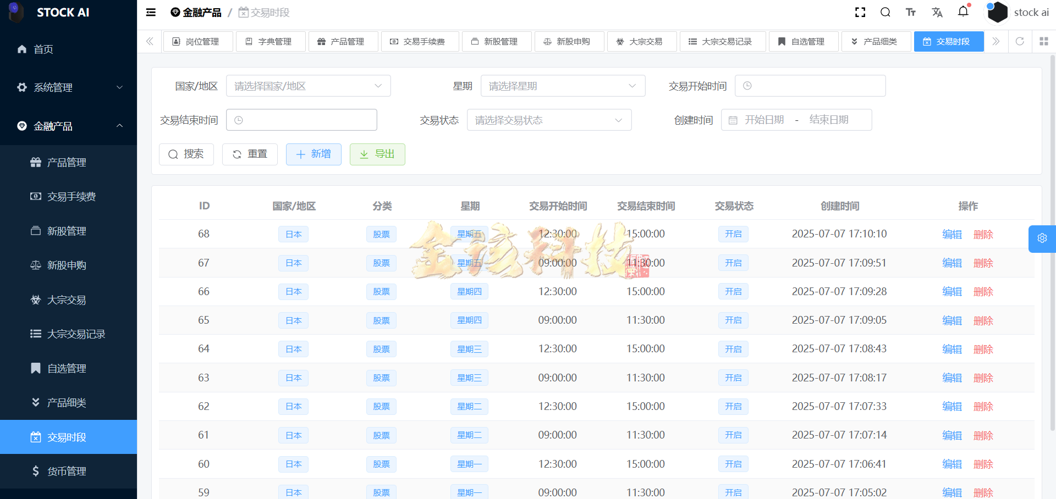Open the floating settings gear on the right
Screen dimensions: 1056x499
pos(1042,239)
